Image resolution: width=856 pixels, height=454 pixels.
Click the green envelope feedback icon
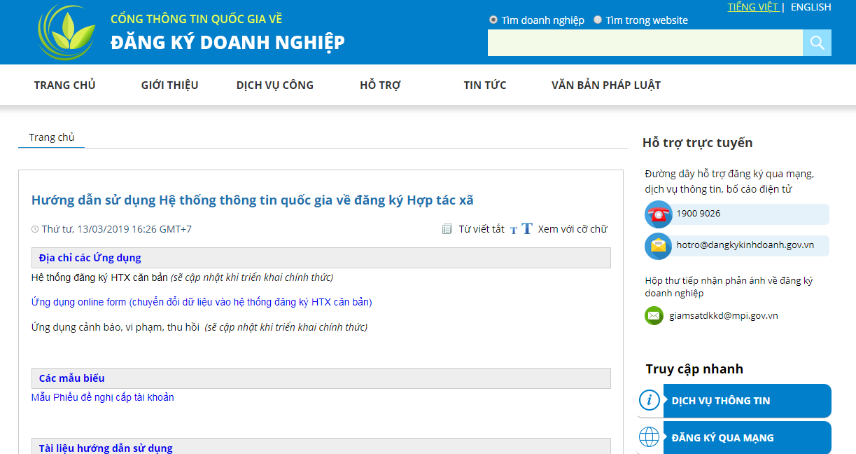point(654,316)
